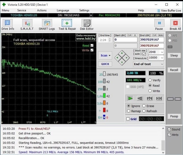Select the Remap radio option
This screenshot has height=155, width=183.
click(129, 111)
